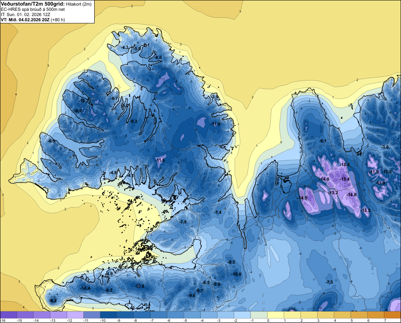The image size is (401, 323).
Task: Click the -5.9 temperature label
Action: coord(137,49)
